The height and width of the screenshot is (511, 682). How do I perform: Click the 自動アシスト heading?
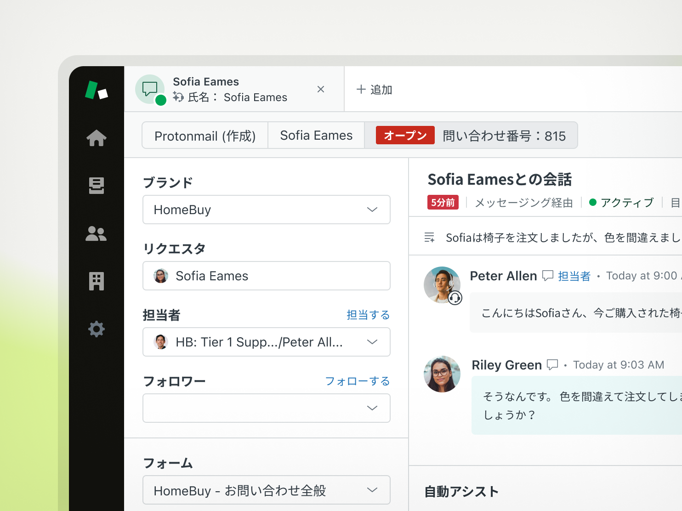click(x=461, y=491)
